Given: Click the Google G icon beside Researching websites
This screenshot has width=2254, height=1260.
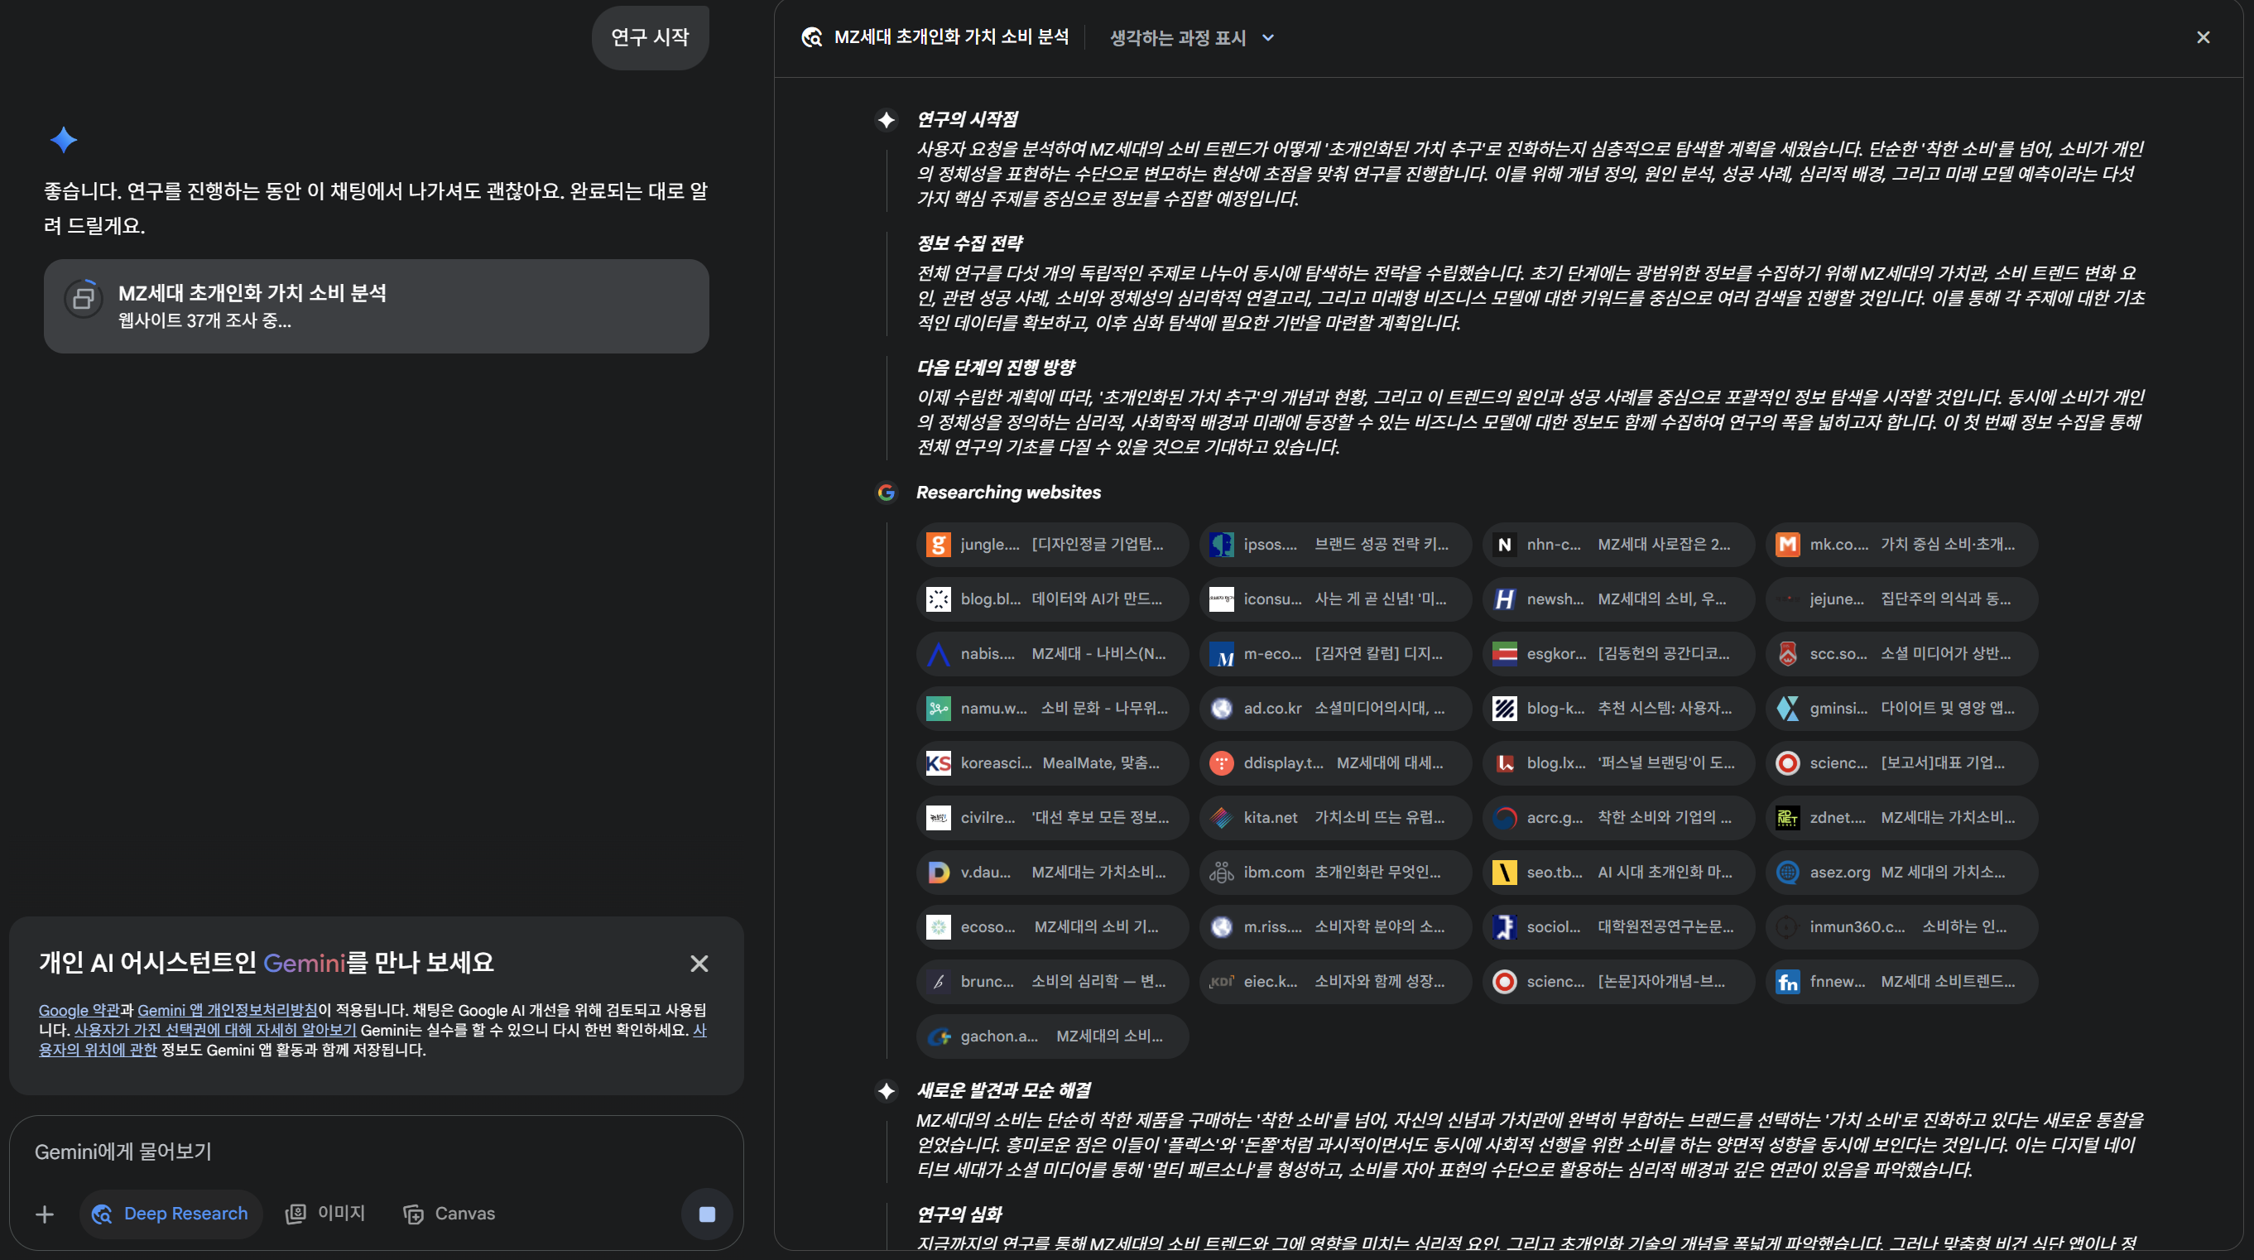Looking at the screenshot, I should pos(886,493).
